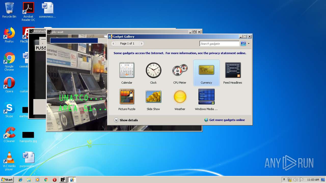Click the privacy statement information text
Image resolution: width=326 pixels, height=183 pixels.
180,53
